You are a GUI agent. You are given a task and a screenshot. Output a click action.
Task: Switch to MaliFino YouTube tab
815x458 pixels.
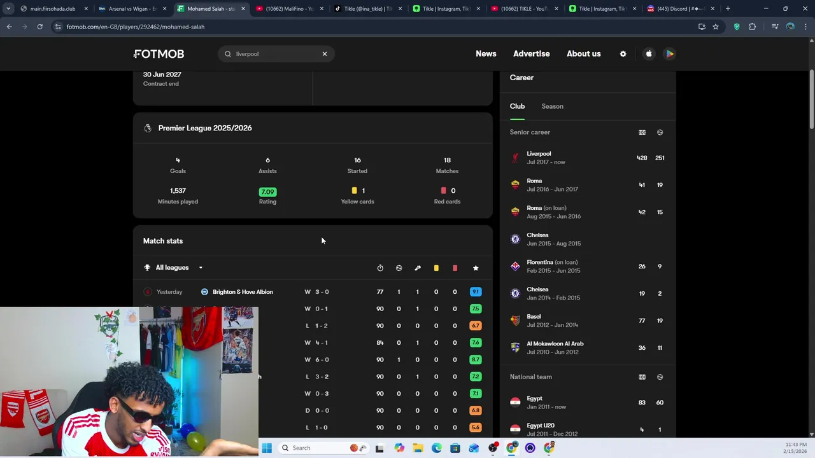pos(290,9)
